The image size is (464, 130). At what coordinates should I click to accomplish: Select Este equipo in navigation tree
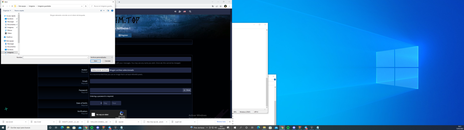[x=10, y=41]
